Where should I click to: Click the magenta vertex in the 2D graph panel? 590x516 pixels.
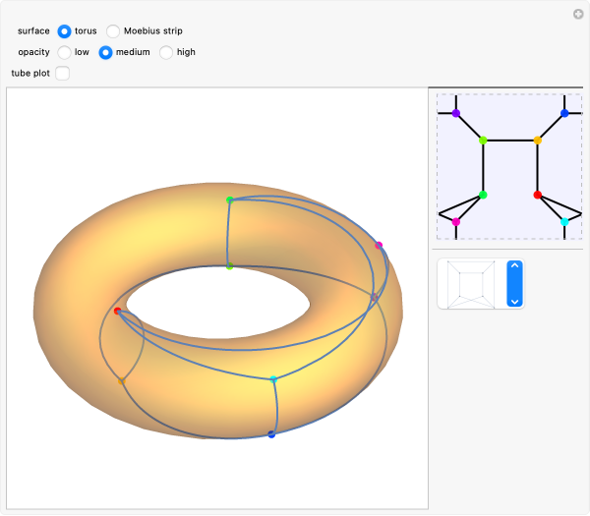(x=455, y=222)
